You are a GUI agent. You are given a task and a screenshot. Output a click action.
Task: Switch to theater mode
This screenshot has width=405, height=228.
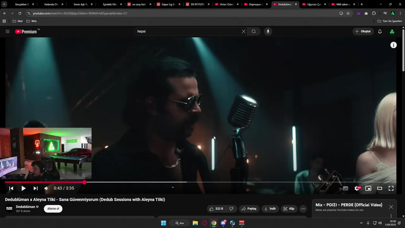click(x=380, y=188)
